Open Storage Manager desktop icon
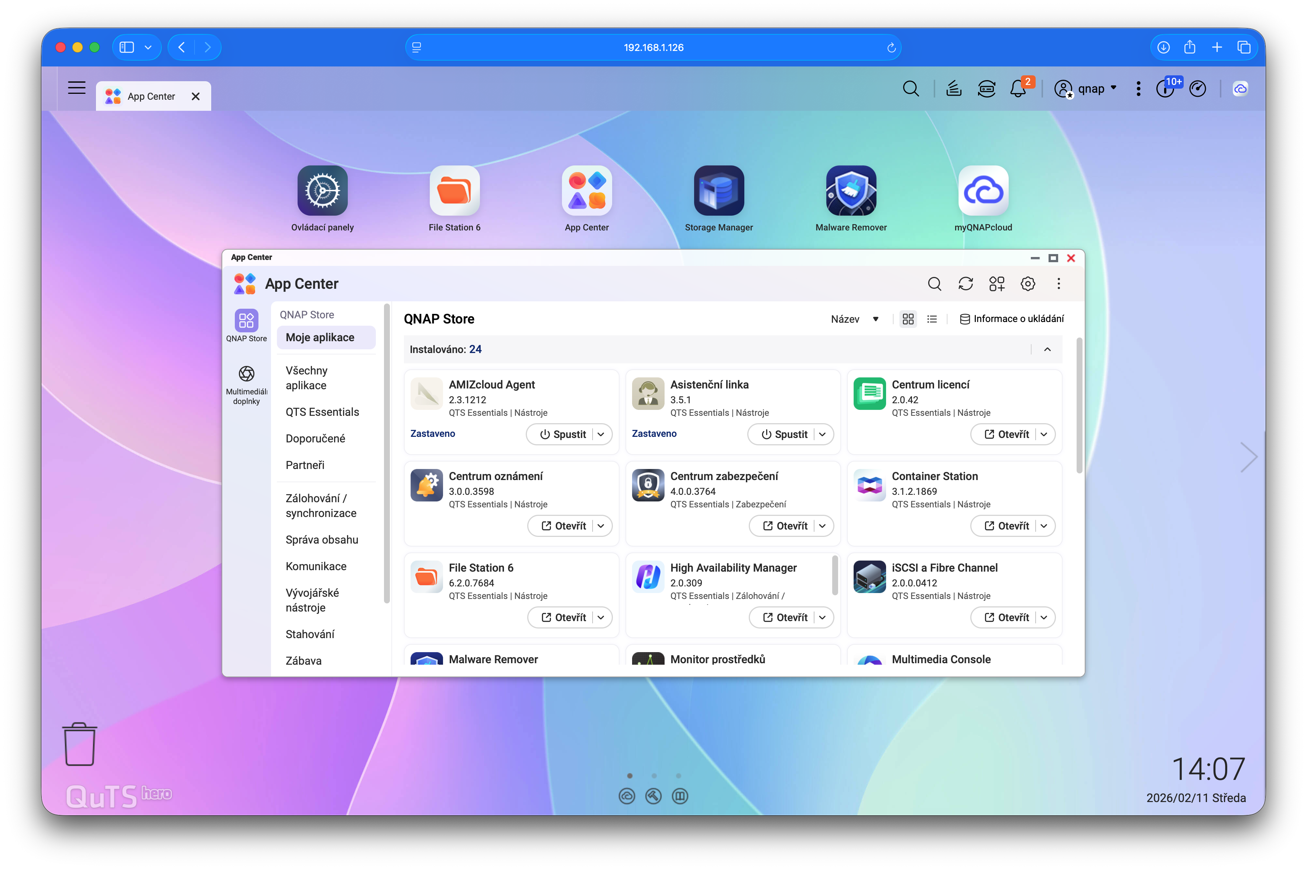This screenshot has height=870, width=1307. click(718, 191)
